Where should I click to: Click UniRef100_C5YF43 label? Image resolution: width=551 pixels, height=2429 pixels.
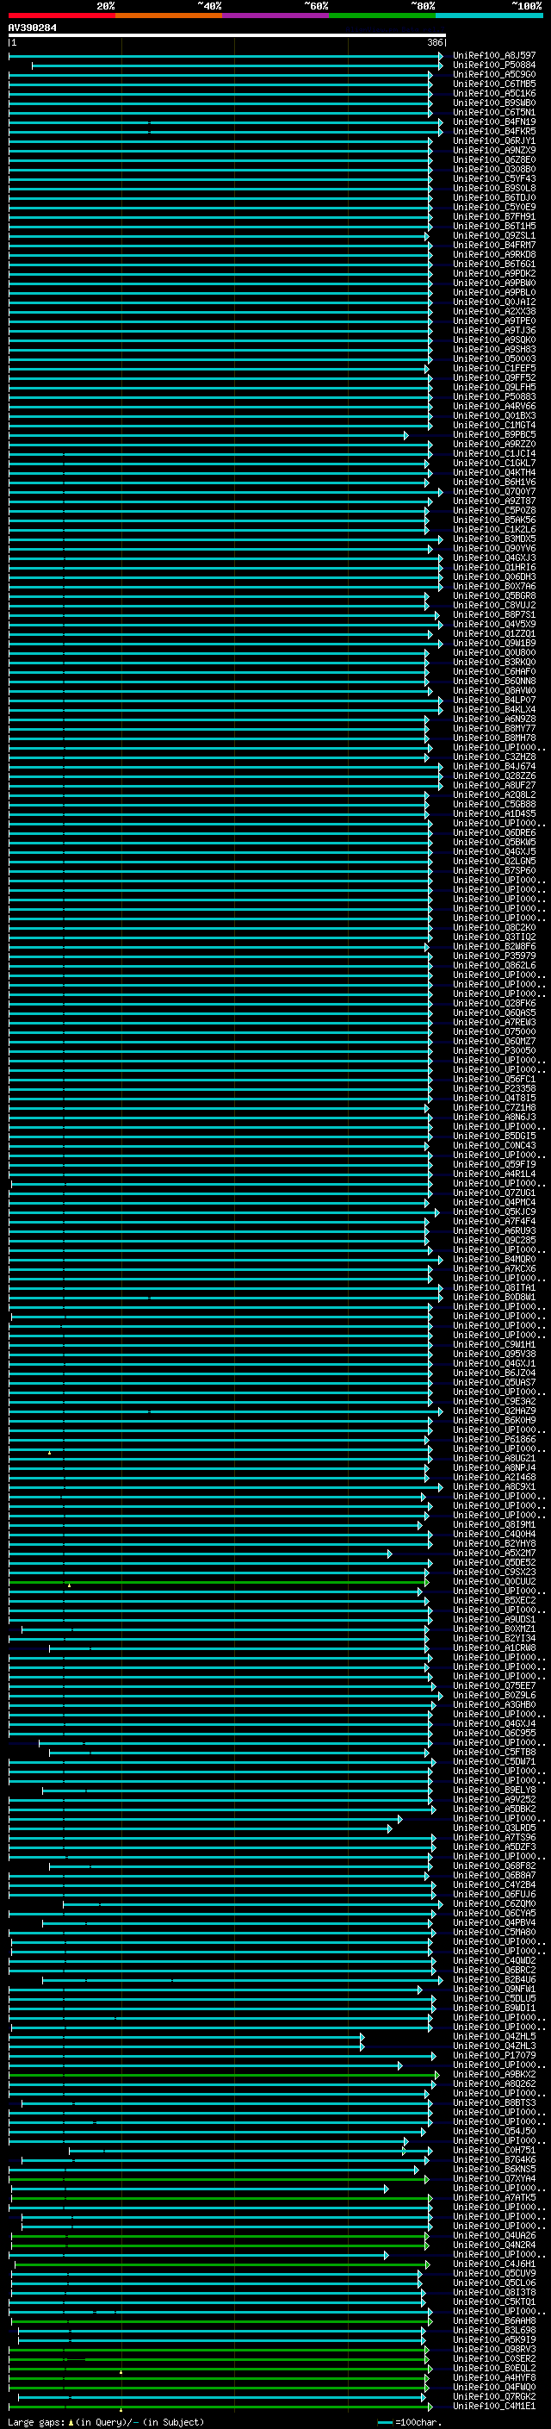click(x=494, y=178)
